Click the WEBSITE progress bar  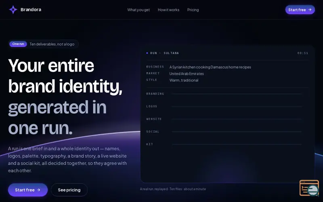(x=237, y=119)
